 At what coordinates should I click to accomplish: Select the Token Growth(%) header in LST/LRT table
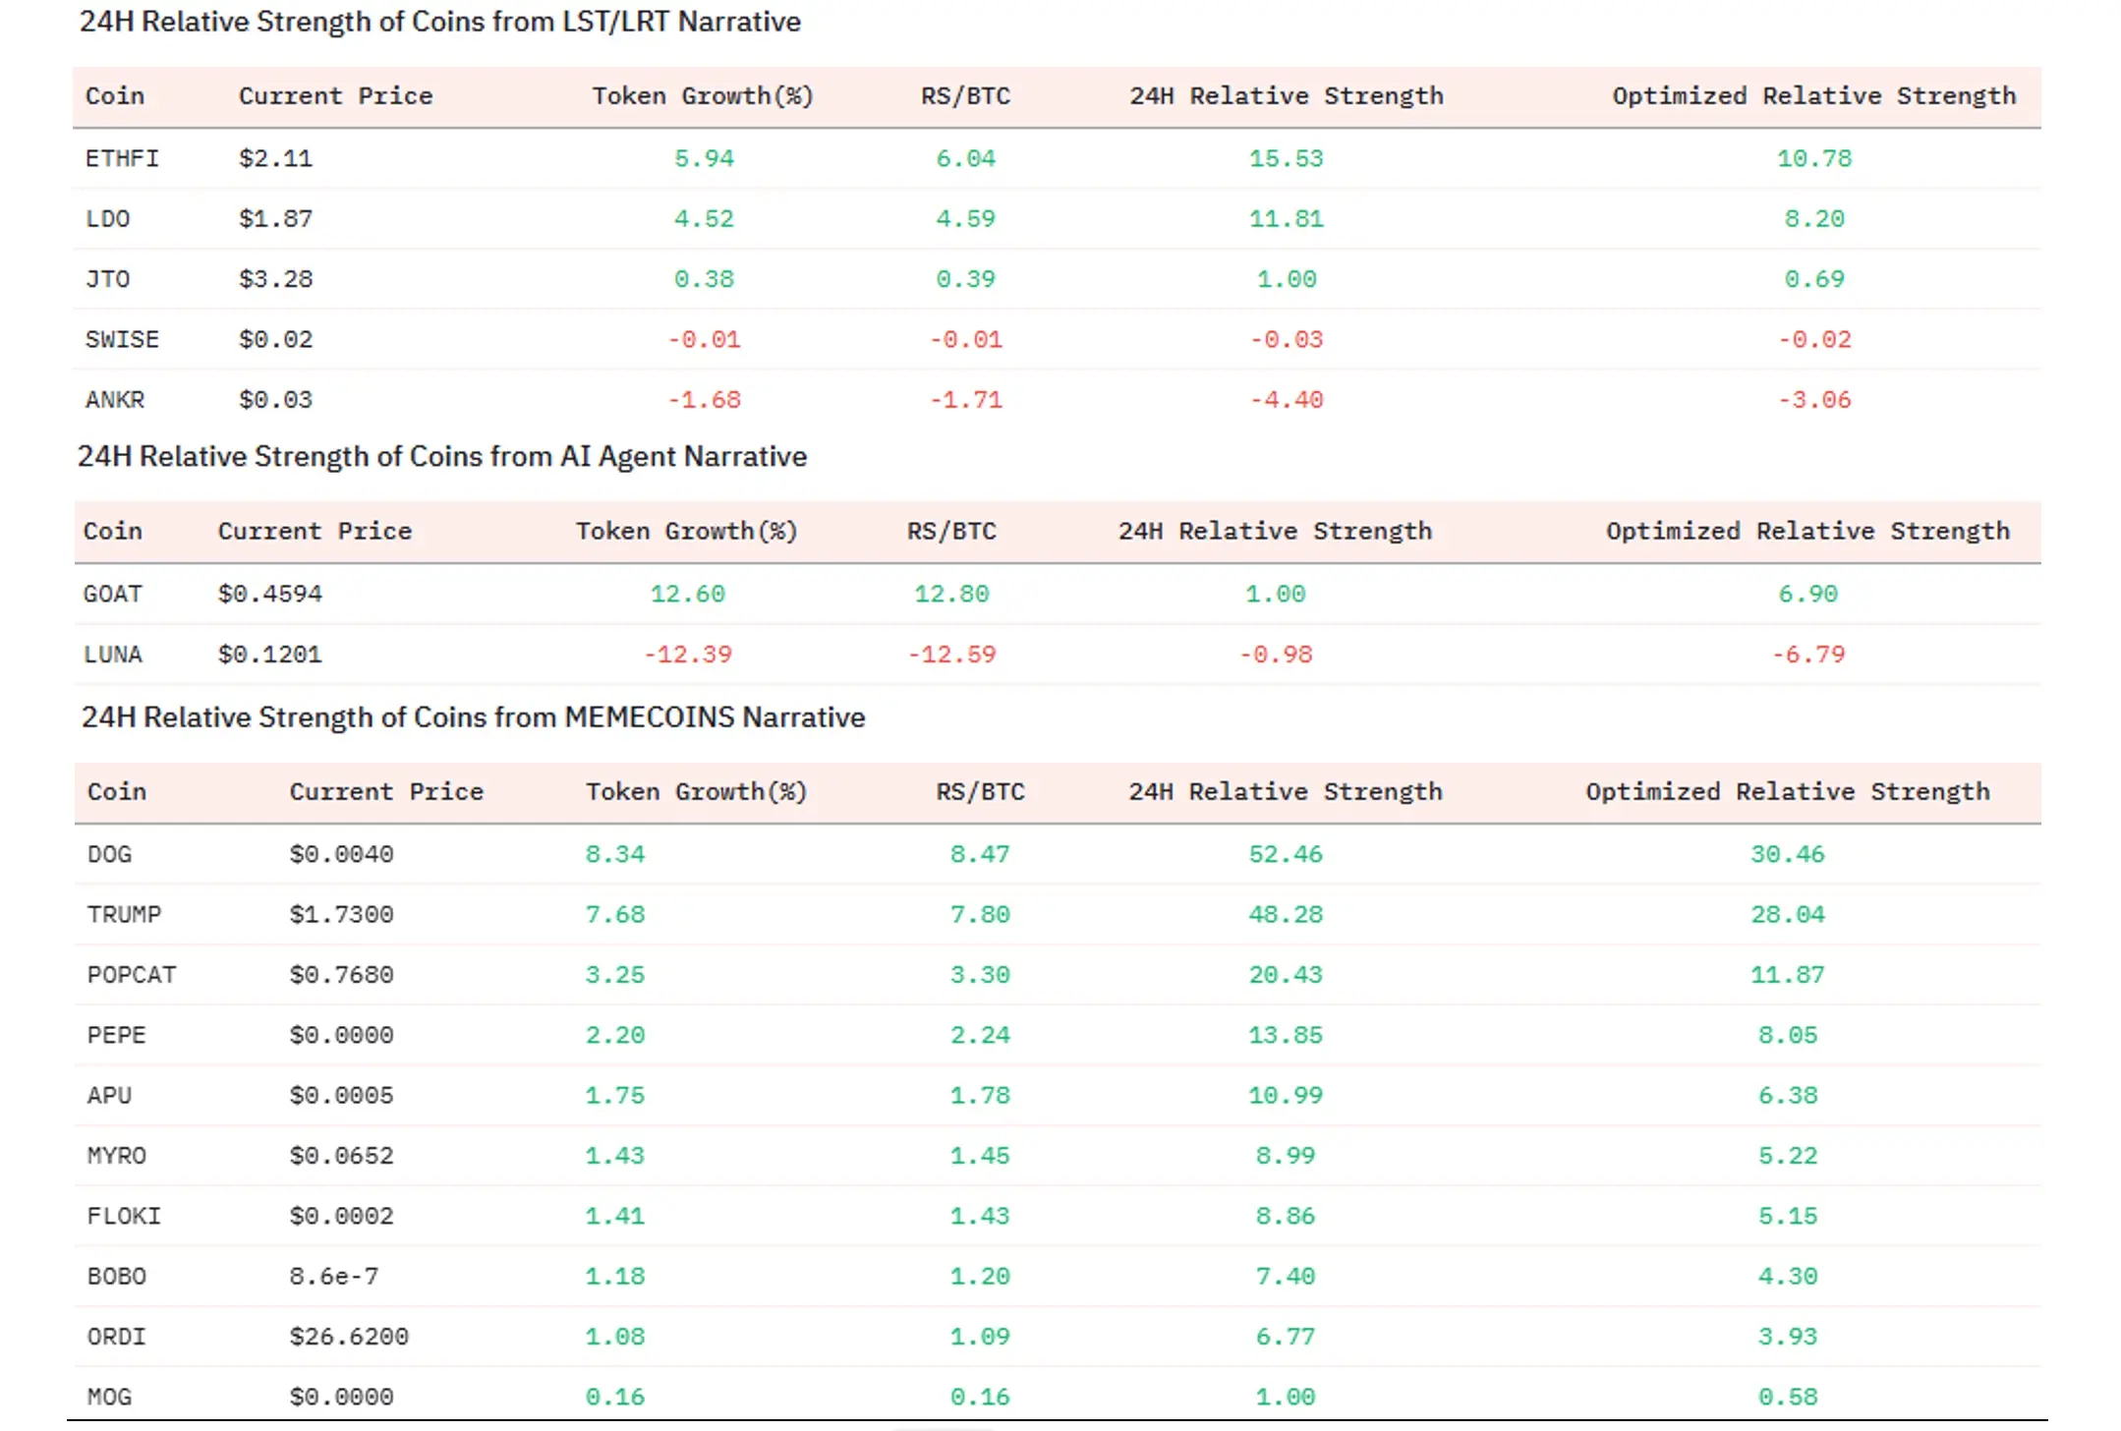coord(702,96)
